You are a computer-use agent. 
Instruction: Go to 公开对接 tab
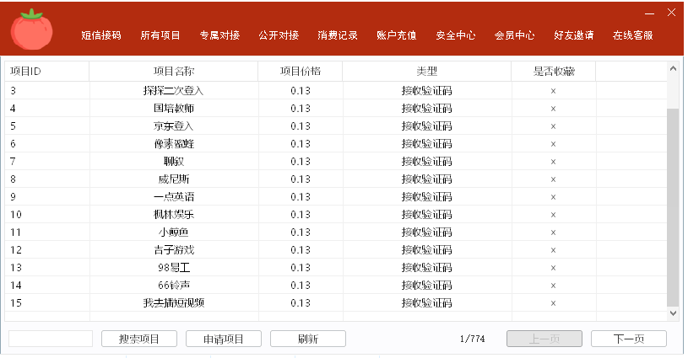[279, 35]
